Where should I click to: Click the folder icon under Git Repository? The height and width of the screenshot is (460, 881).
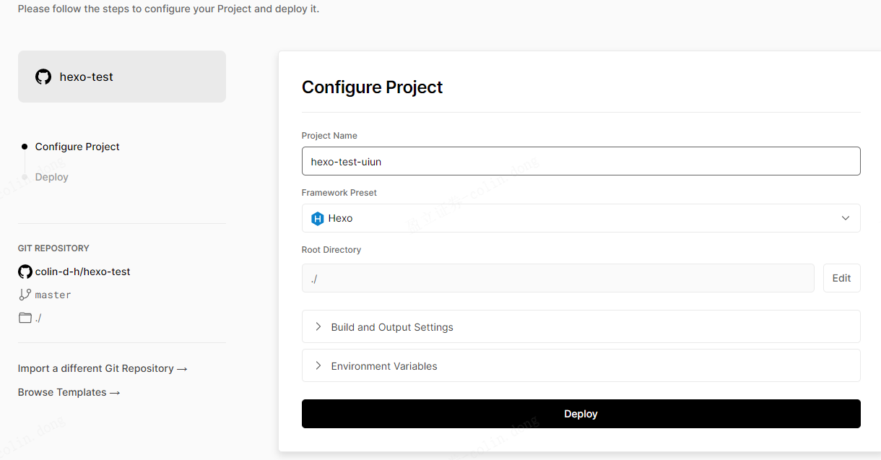coord(25,318)
